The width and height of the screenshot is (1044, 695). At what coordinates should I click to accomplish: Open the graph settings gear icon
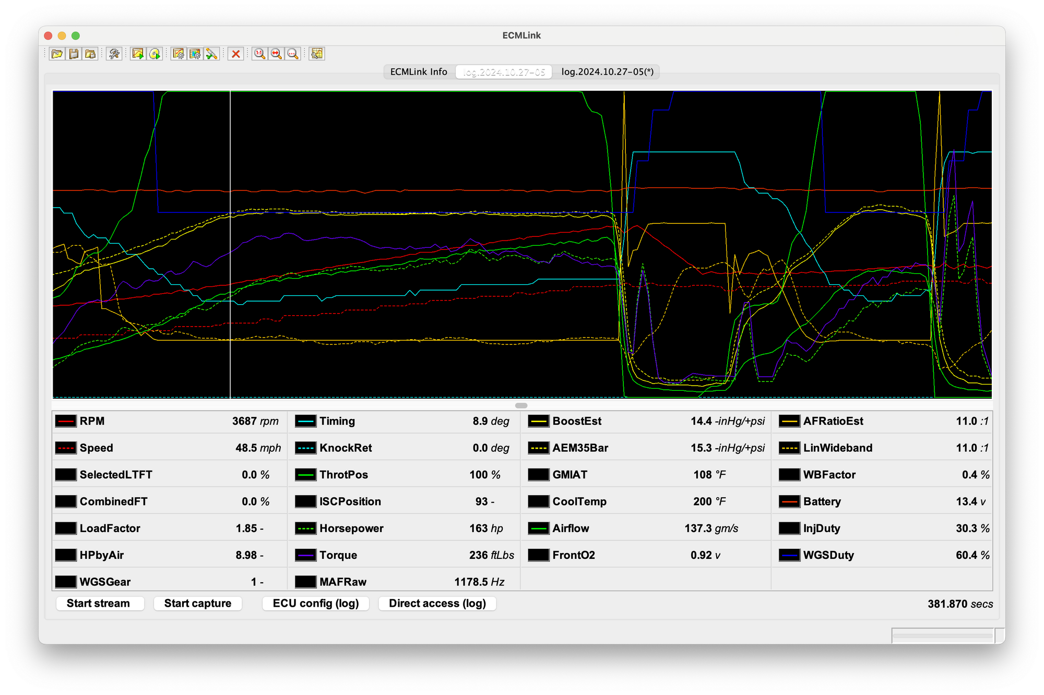[179, 54]
